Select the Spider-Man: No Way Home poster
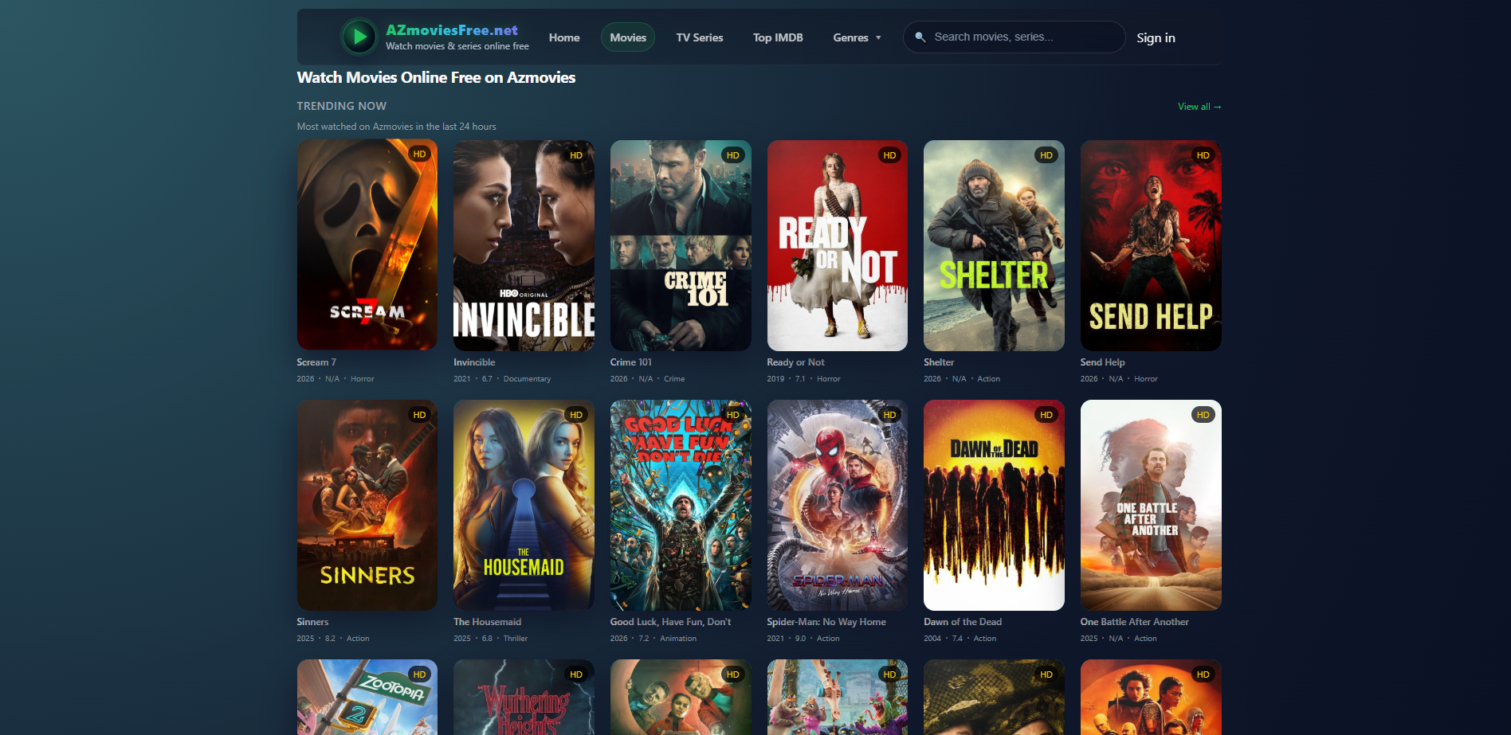 pos(837,505)
